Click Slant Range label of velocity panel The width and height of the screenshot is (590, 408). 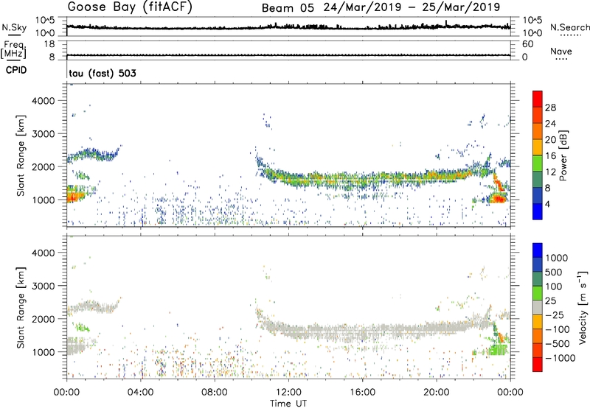(21, 308)
